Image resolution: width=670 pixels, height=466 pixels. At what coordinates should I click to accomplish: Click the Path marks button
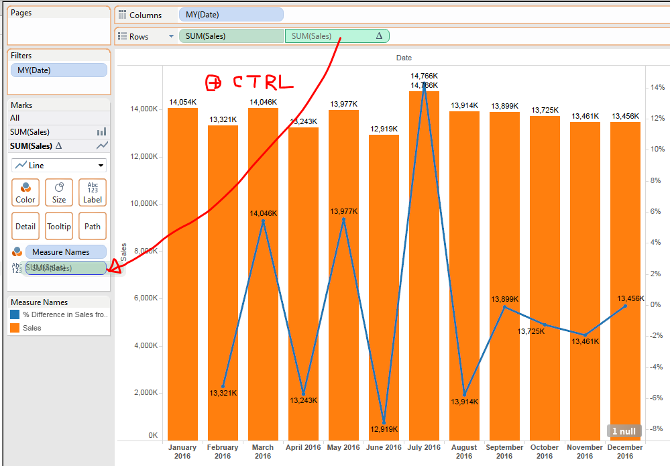(93, 226)
